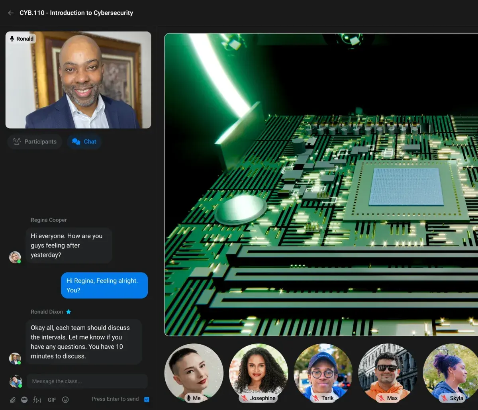Click the 'Hi Regina, Feeling alright' message bubble
Viewport: 478px width, 410px height.
[x=104, y=285]
